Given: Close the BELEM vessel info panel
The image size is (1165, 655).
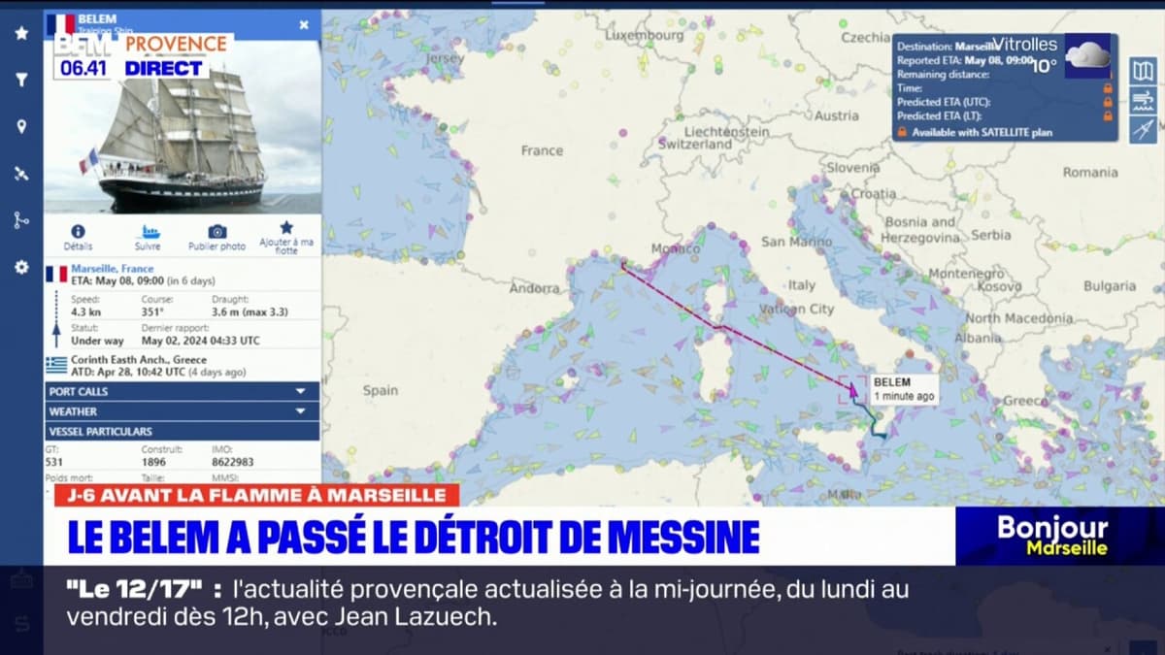Looking at the screenshot, I should 304,25.
